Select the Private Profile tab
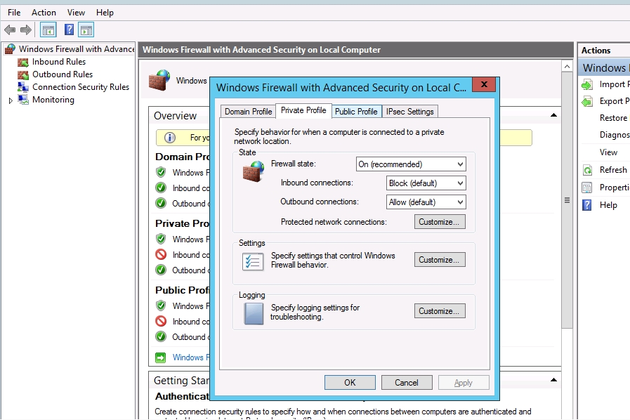630x420 pixels. [x=303, y=110]
